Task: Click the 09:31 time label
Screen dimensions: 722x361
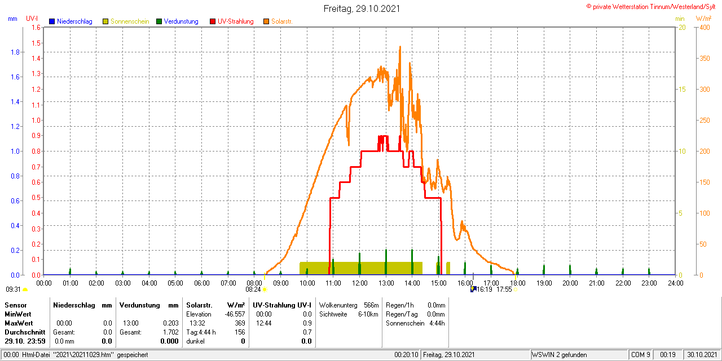Action: 13,289
